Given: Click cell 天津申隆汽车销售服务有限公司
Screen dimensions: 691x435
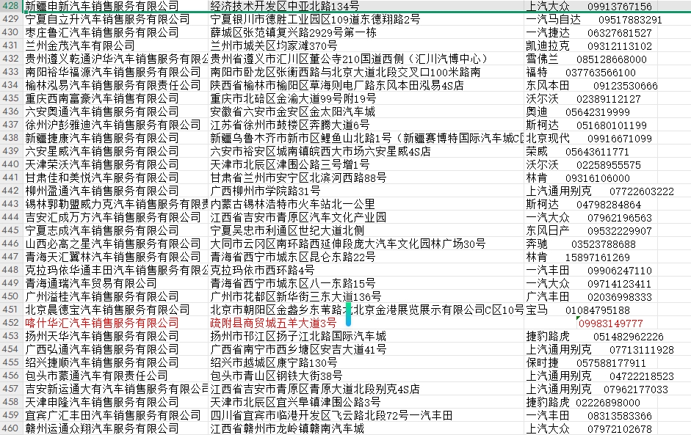Looking at the screenshot, I should click(102, 403).
